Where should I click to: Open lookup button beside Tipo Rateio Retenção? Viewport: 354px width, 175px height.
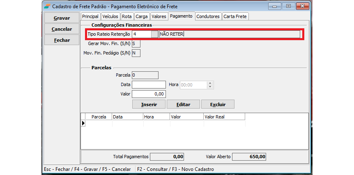(154, 34)
